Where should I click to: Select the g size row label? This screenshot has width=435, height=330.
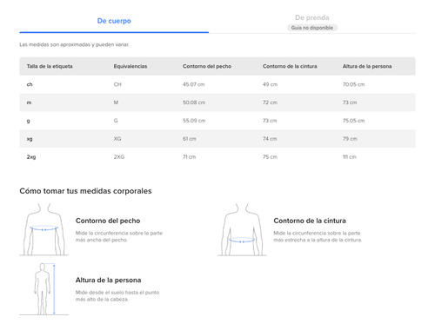[x=28, y=121]
